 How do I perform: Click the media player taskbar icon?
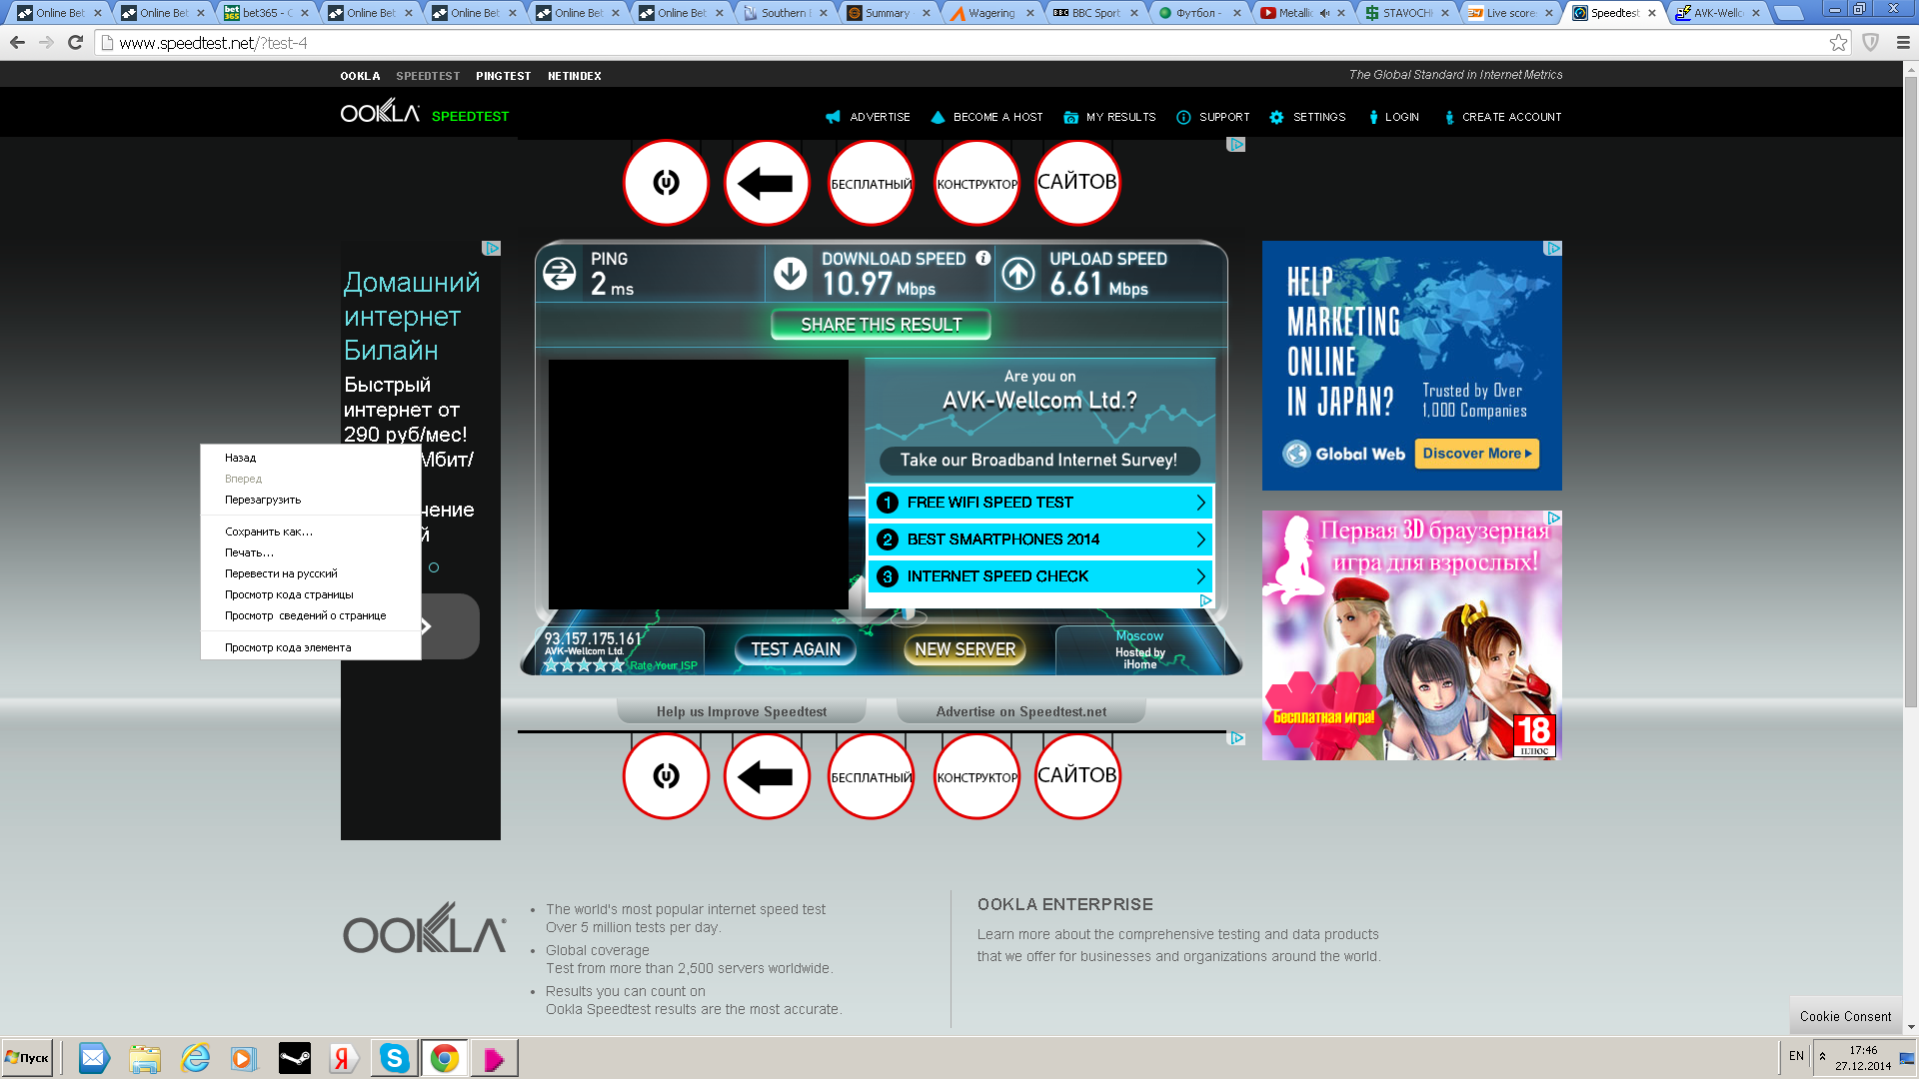244,1058
